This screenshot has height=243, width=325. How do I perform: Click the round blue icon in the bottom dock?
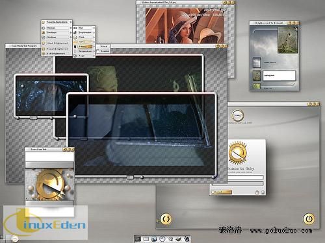coord(154,239)
